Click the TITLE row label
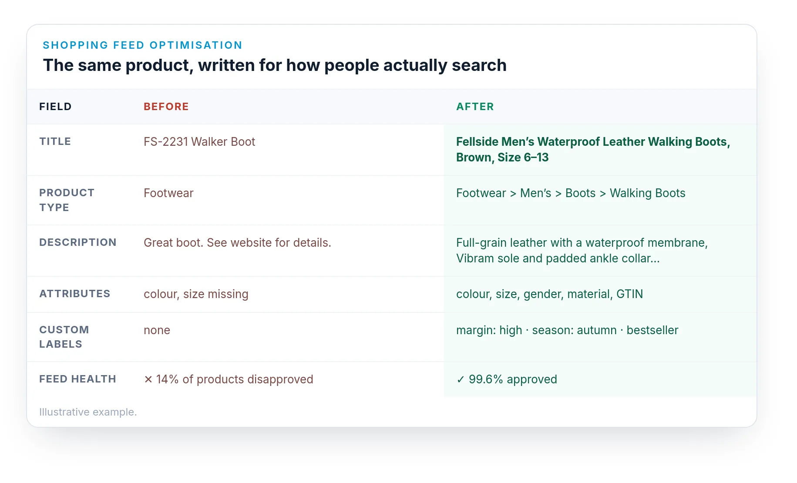797x483 pixels. [x=55, y=141]
